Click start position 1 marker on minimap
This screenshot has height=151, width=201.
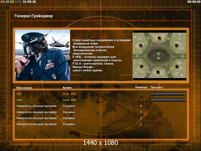coord(141,66)
